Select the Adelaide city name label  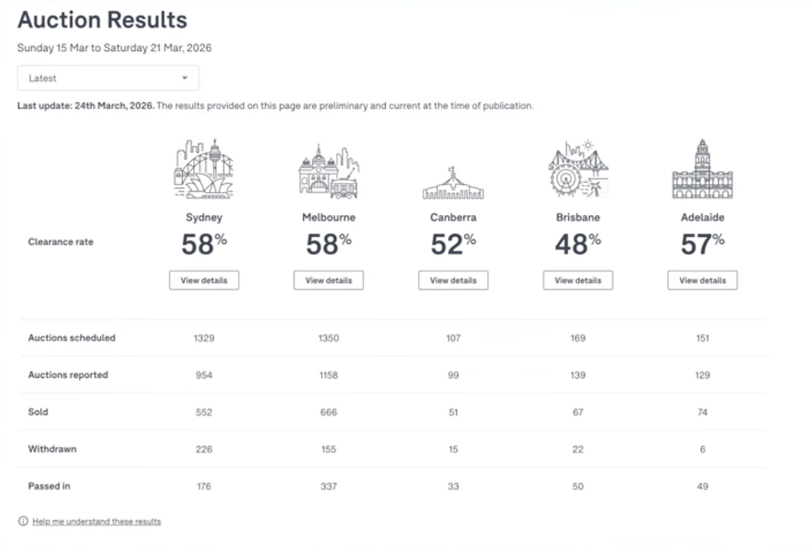(x=702, y=217)
